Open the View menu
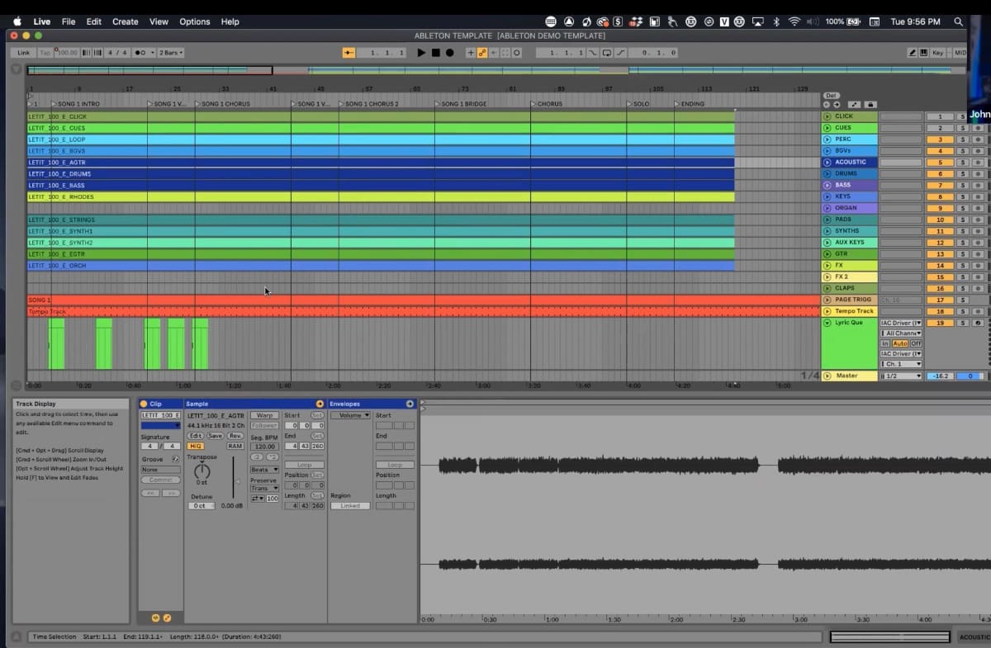This screenshot has width=991, height=648. coord(159,21)
